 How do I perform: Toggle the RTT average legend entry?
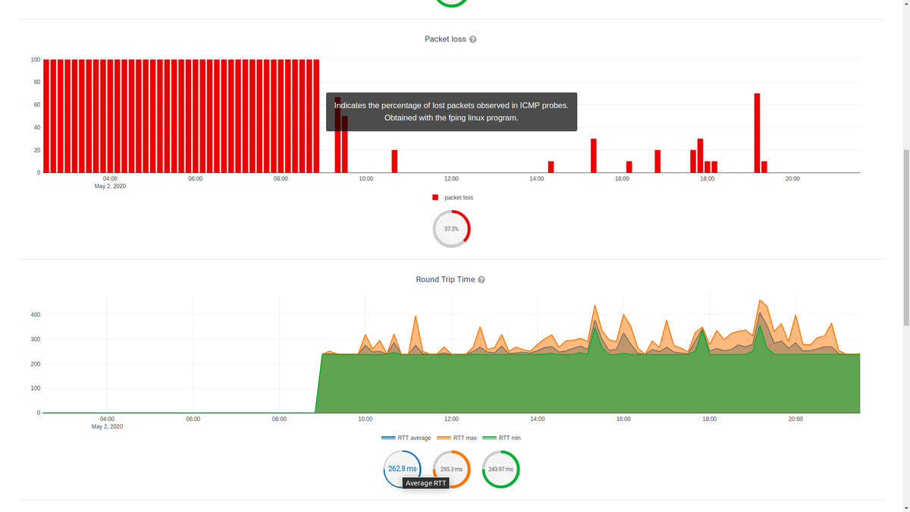(406, 438)
